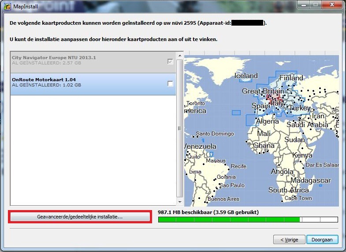Click Sudan label on the map
The height and width of the screenshot is (252, 346).
[x=294, y=139]
